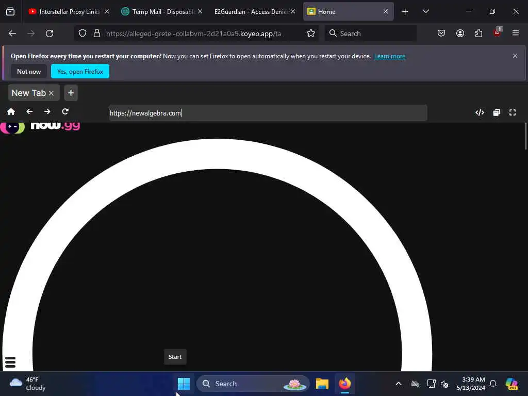Switch to Interstellar Proxy Links tab

[x=69, y=11]
